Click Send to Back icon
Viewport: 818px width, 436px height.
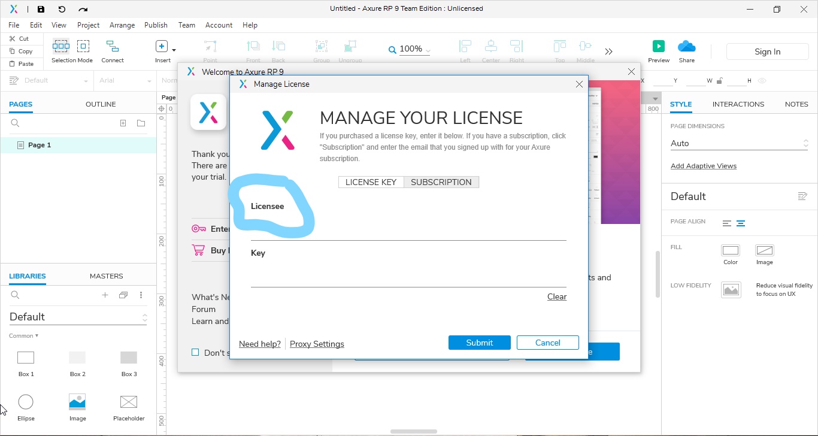(x=278, y=46)
